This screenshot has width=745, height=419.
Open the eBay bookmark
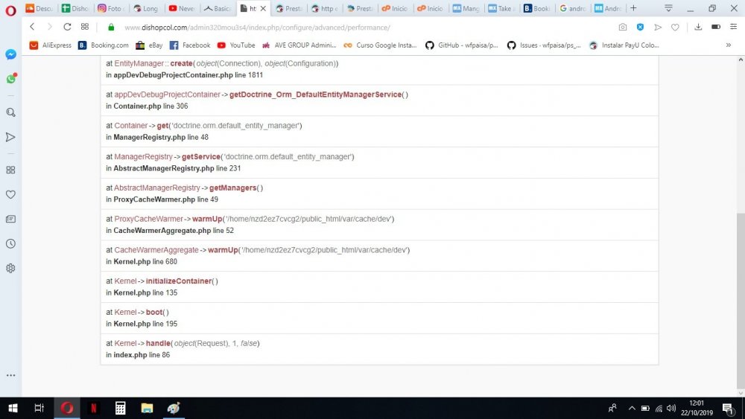149,45
